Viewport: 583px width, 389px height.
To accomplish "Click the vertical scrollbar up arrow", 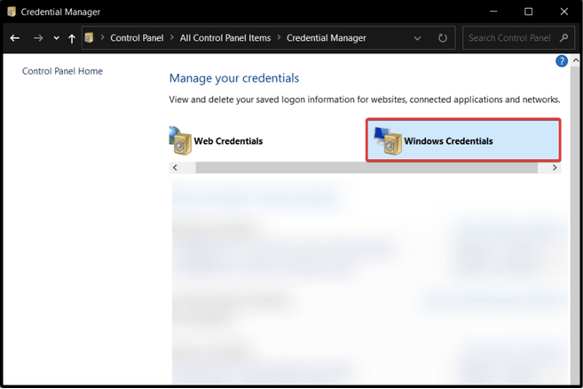I will pyautogui.click(x=576, y=60).
